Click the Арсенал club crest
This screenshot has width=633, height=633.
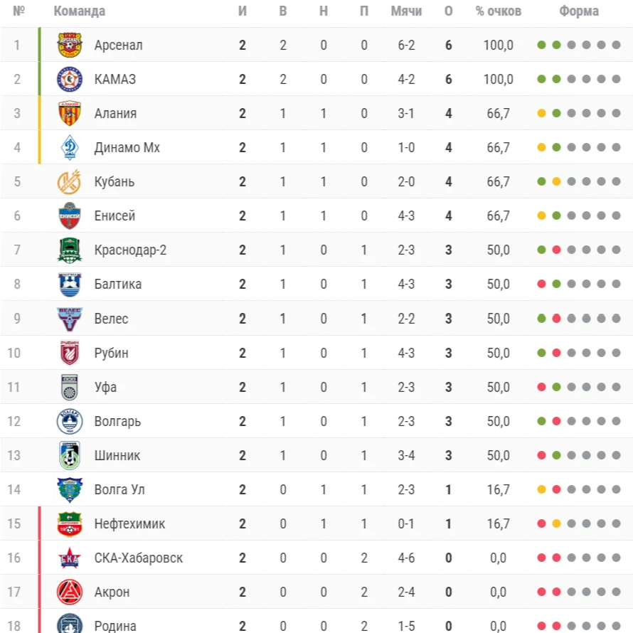70,45
